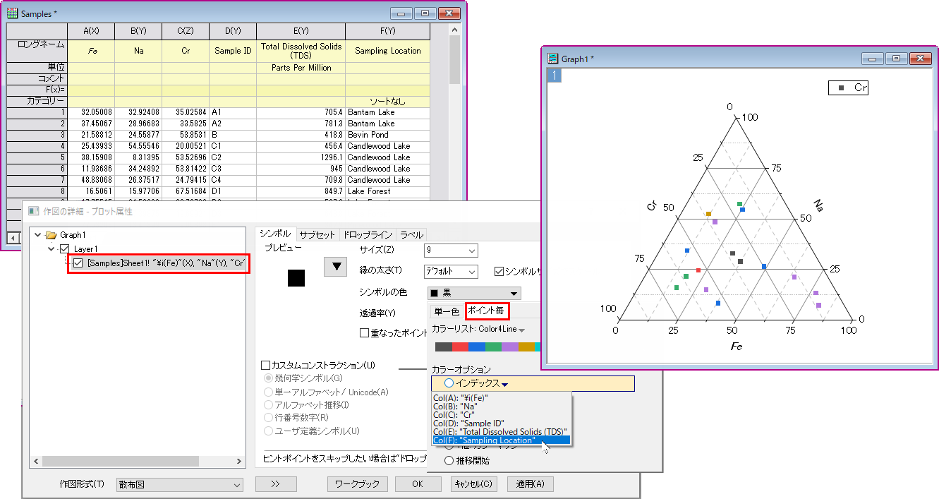The height and width of the screenshot is (499, 939).
Task: Click the Samples worksheet icon in title bar
Action: [x=13, y=13]
